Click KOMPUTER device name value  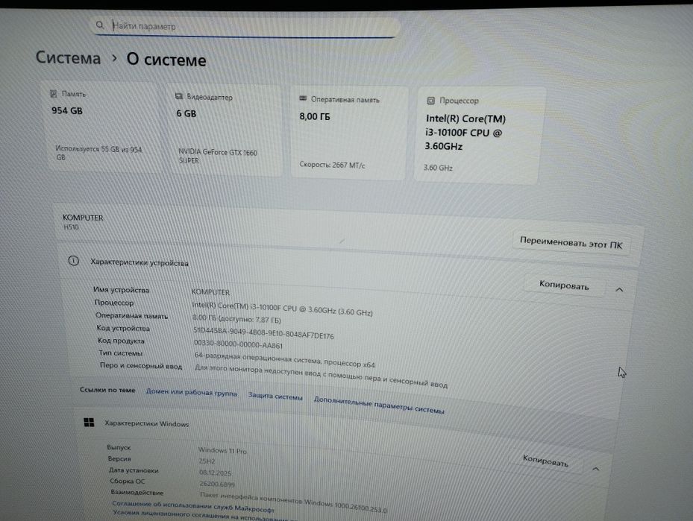pyautogui.click(x=210, y=292)
